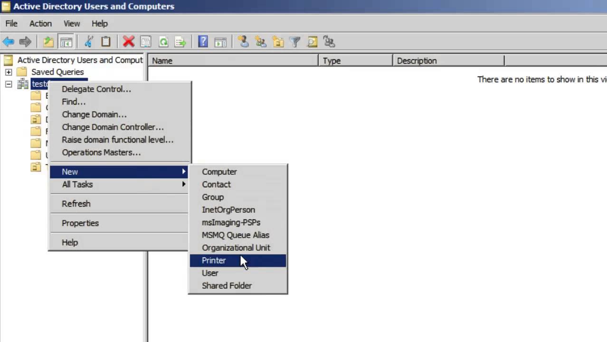Select User in the New submenu

[x=237, y=273]
